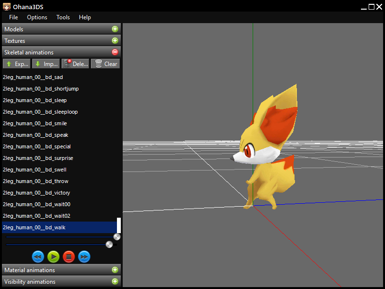The height and width of the screenshot is (289, 385).
Task: Collapse the Skeletal animations panel
Action: pos(115,53)
